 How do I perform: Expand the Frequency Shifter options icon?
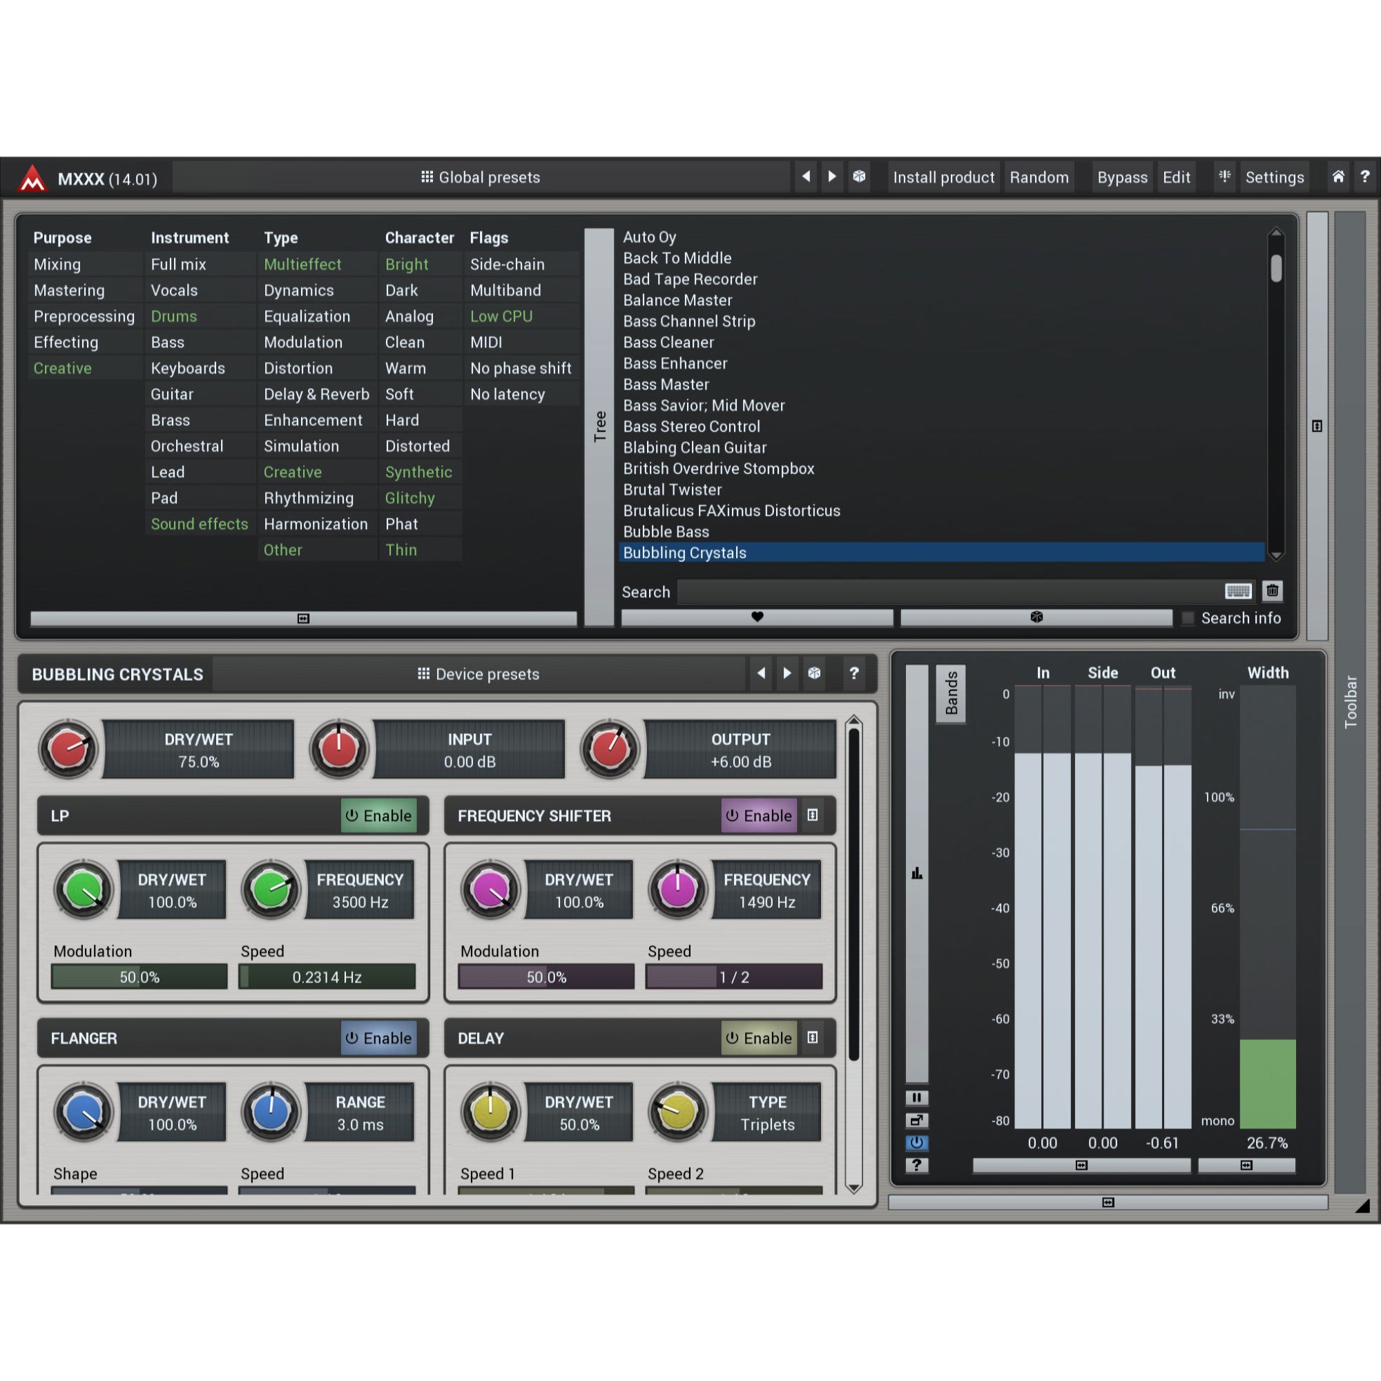813,815
